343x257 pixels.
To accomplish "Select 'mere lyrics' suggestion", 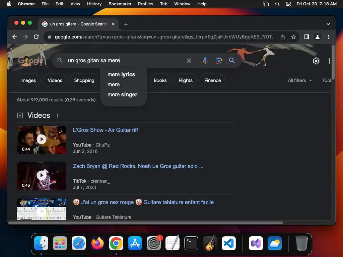I will click(x=121, y=75).
